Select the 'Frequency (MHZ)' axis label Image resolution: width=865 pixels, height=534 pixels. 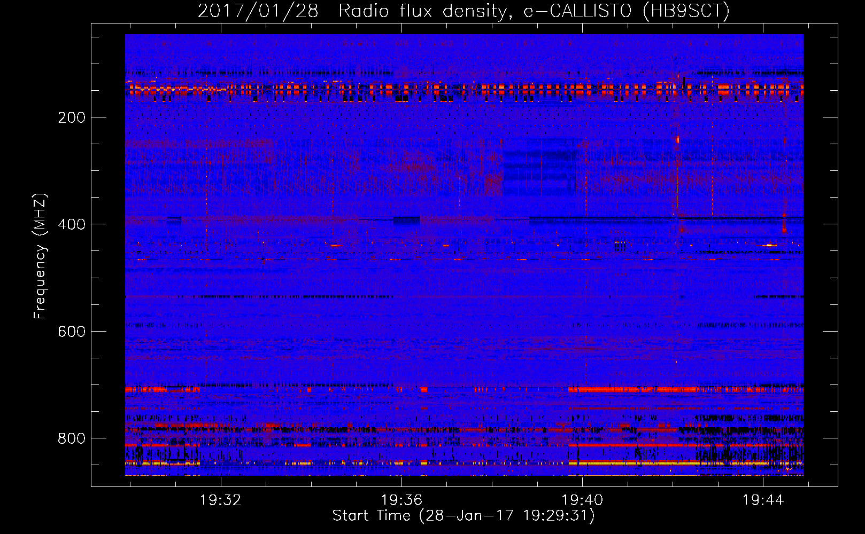pos(40,256)
